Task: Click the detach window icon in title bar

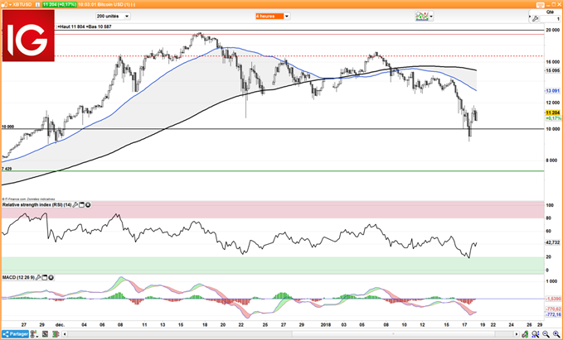Action: point(541,5)
